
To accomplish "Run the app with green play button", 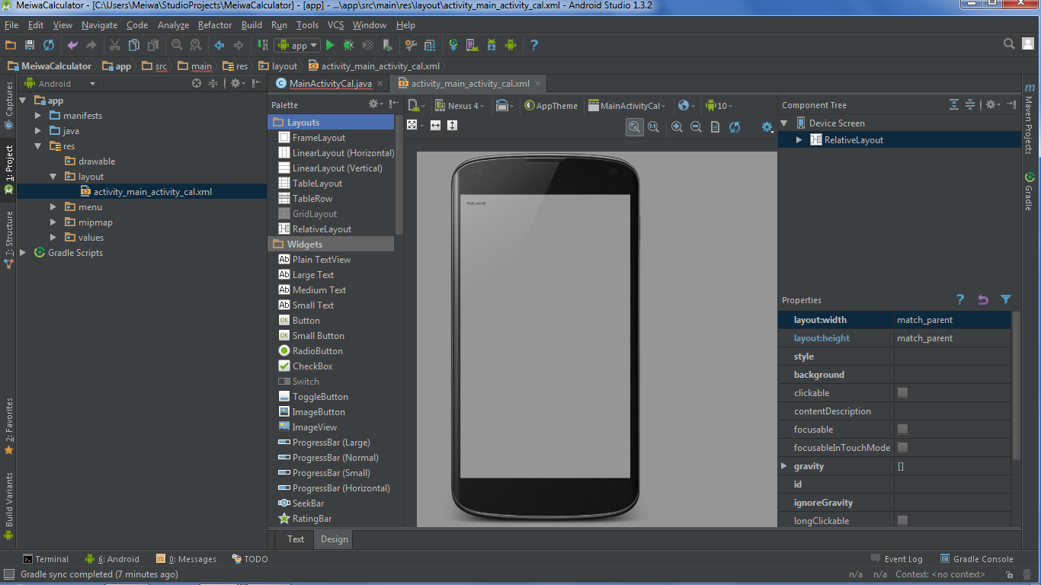I will pos(331,45).
